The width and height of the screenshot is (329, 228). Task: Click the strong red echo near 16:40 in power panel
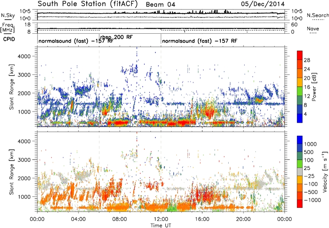209,111
